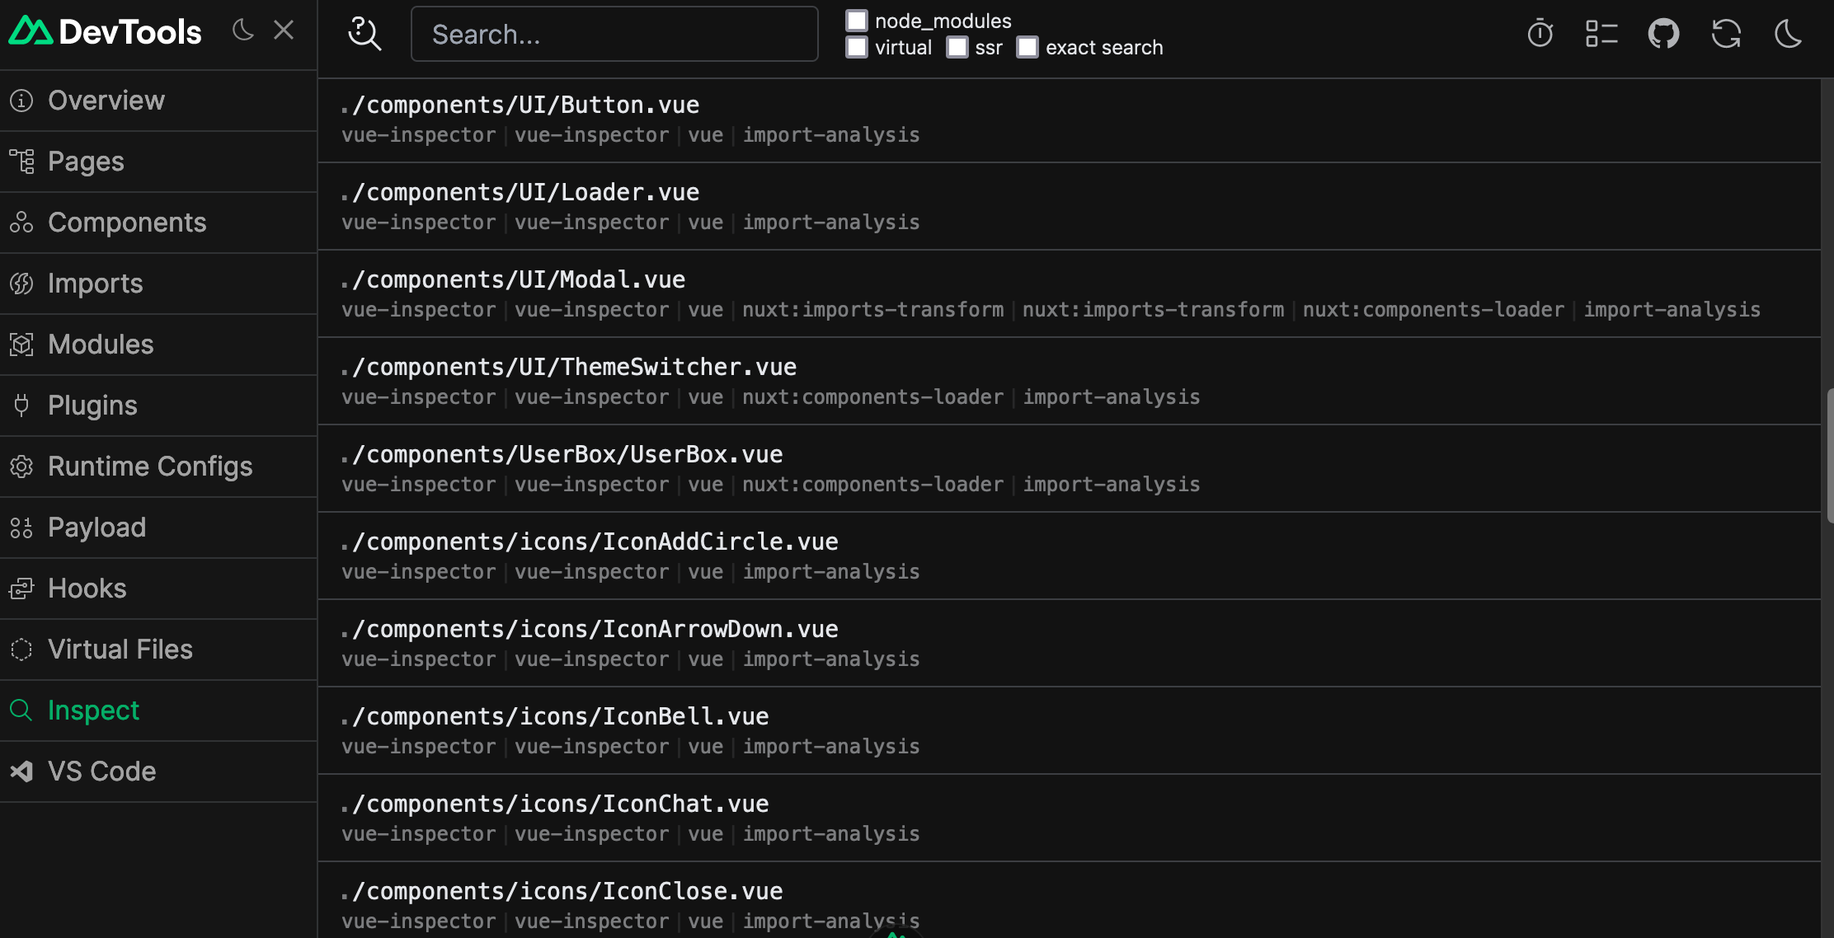Toggle the virtual filter checkbox
The height and width of the screenshot is (938, 1834).
click(857, 47)
